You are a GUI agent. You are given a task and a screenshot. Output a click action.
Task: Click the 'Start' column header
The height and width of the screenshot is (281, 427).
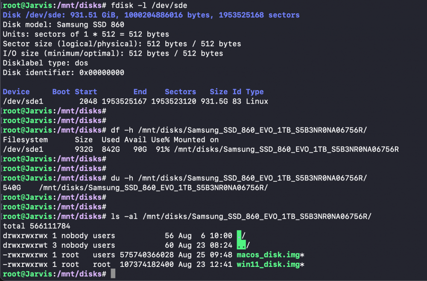pos(86,92)
